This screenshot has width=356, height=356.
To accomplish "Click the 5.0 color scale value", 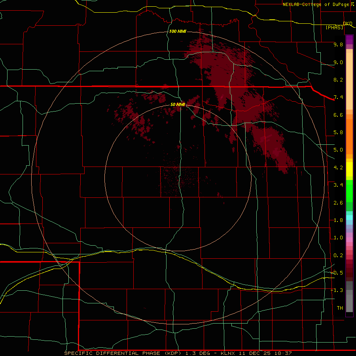I will (338, 150).
